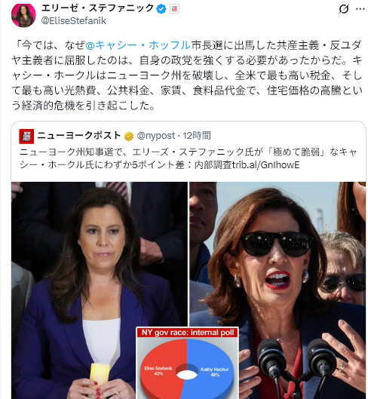Viewport: 368px width, 399px height.
Task: Click the Grok slashed-circle icon
Action: (343, 9)
